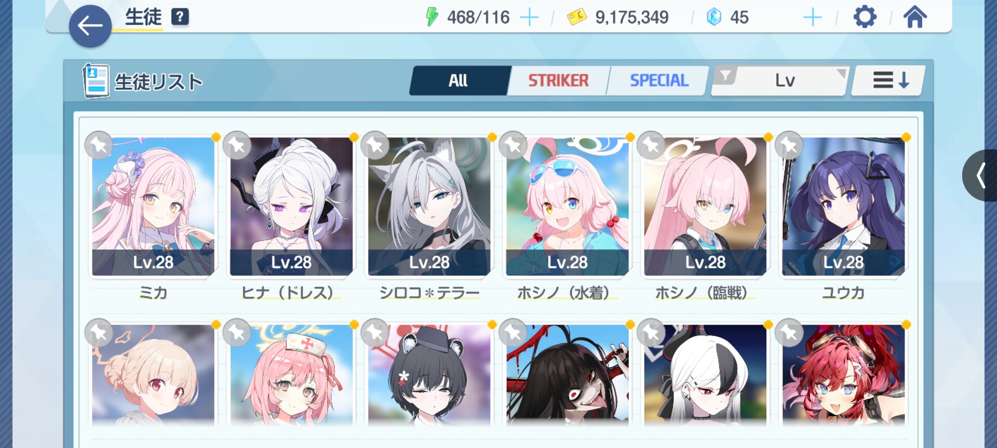Expand the right side panel chevron
This screenshot has width=997, height=448.
980,175
